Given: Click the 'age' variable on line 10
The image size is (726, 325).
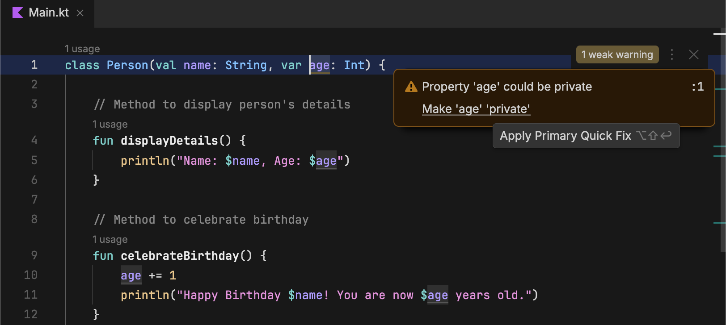Looking at the screenshot, I should coord(131,275).
